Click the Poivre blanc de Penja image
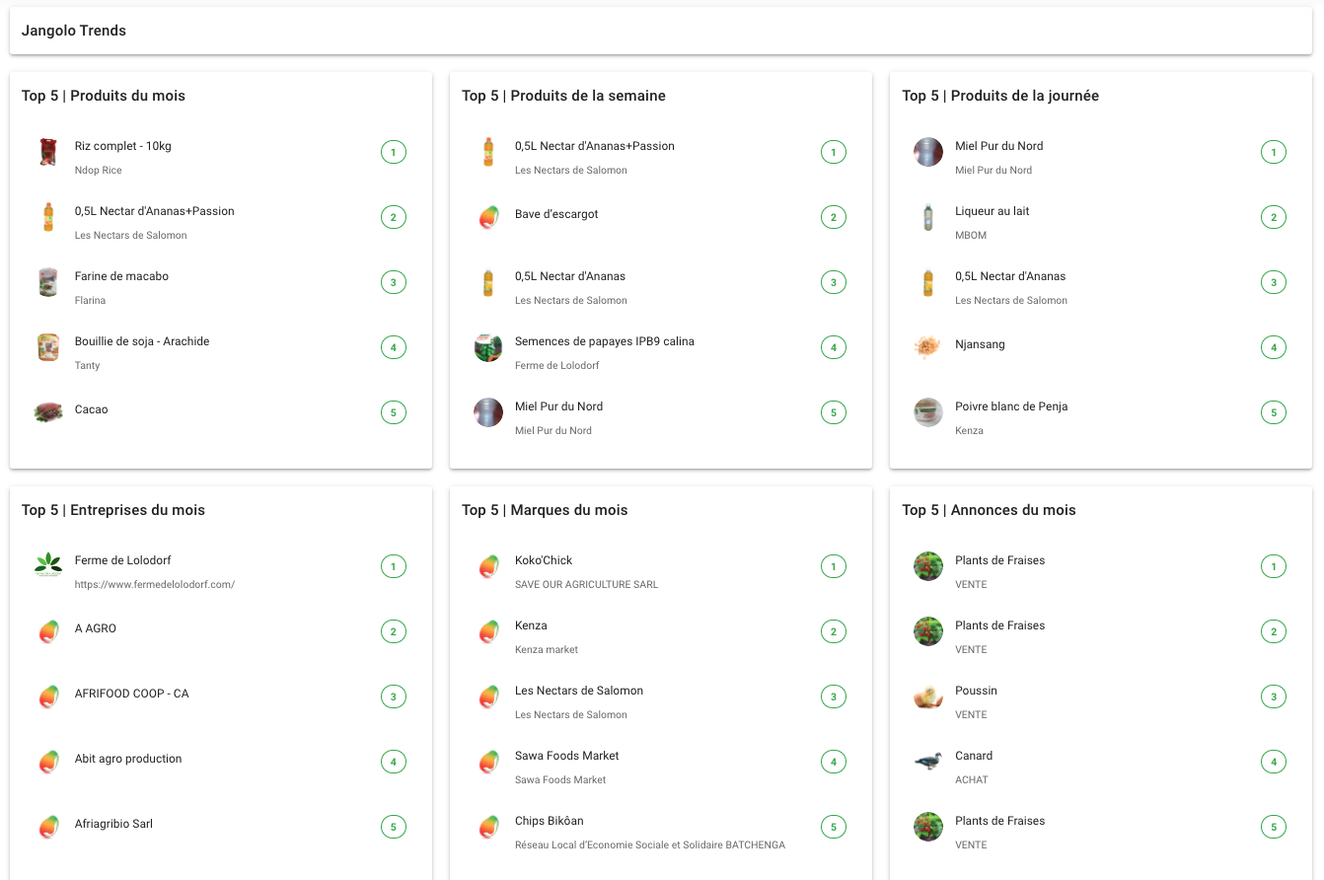The height and width of the screenshot is (880, 1324). (x=928, y=412)
